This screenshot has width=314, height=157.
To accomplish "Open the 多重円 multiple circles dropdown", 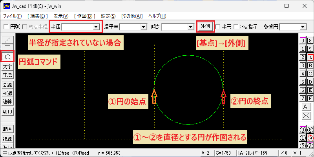I will pyautogui.click(x=303, y=27).
